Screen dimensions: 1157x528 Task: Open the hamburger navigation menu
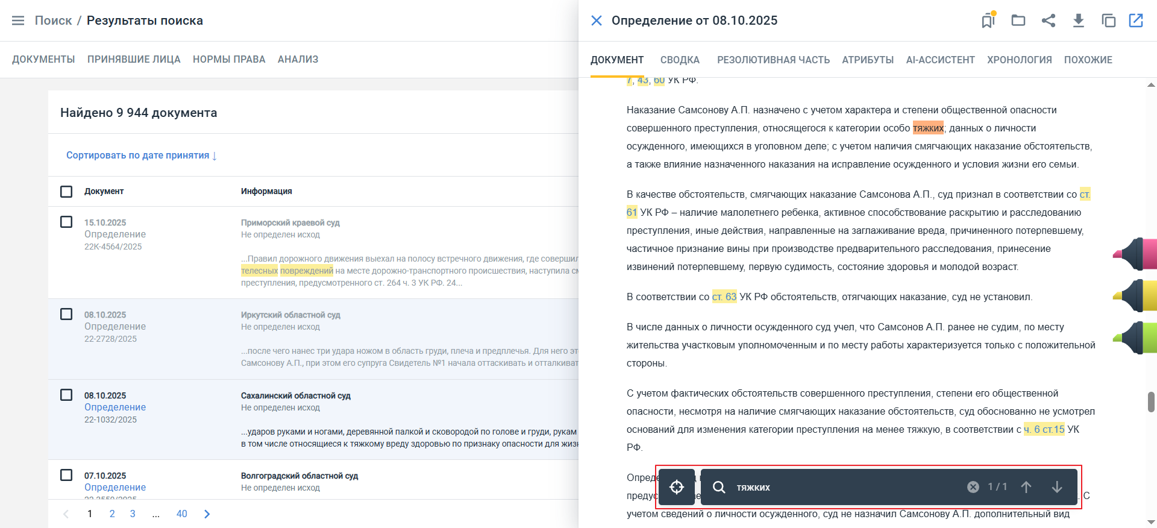(x=18, y=20)
